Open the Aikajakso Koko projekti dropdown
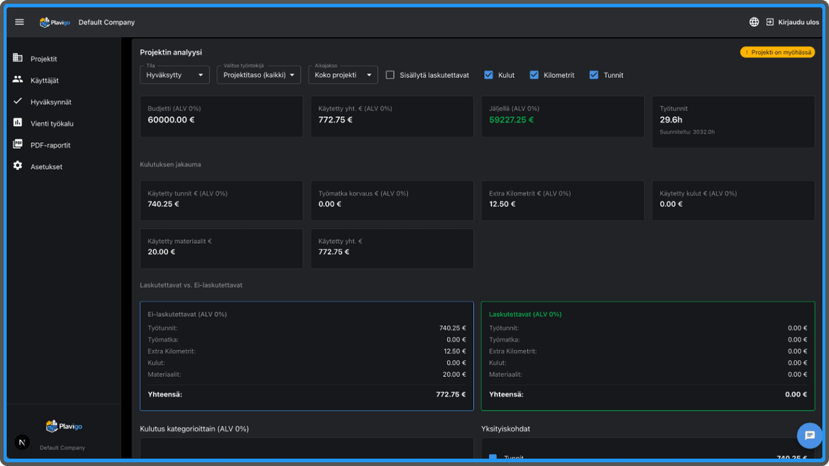This screenshot has height=466, width=829. click(343, 75)
